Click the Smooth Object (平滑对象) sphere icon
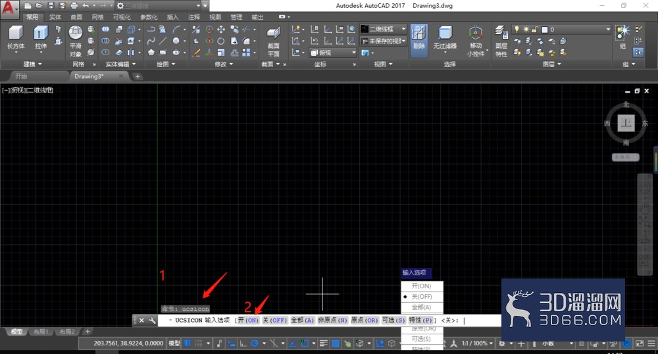Viewport: 658px width, 354px height. pyautogui.click(x=76, y=33)
